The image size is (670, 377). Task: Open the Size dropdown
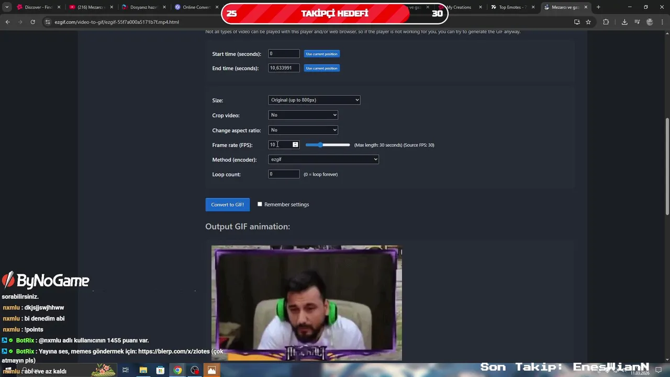coord(314,100)
